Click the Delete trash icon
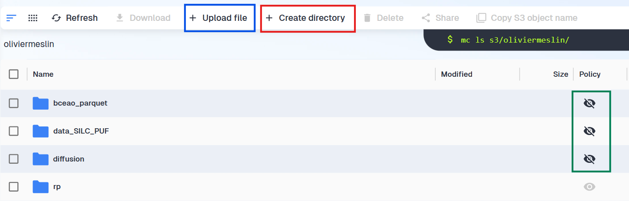Screen dimensions: 629x201 click(x=367, y=18)
